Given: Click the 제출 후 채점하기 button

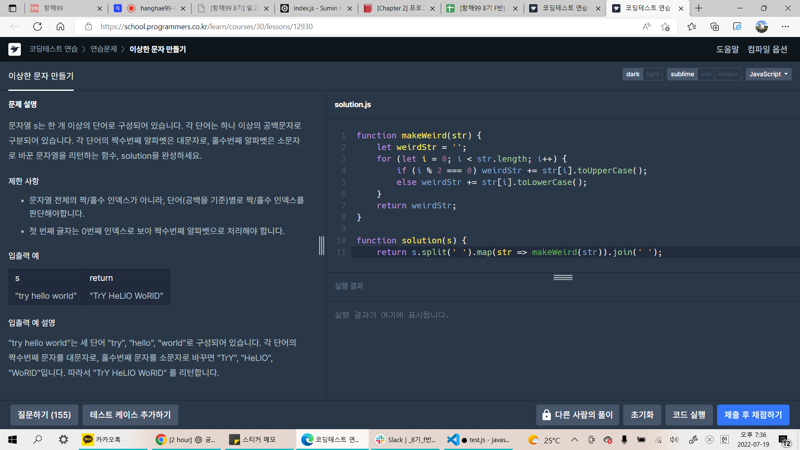Looking at the screenshot, I should 752,415.
